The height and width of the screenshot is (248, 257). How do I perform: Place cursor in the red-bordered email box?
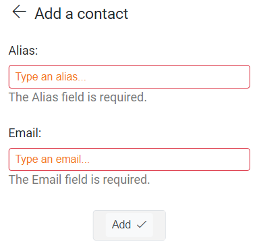(x=130, y=159)
